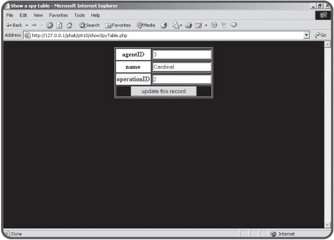Click the vertical scrollbar up arrow
Viewport: 334px width, 240px height.
327,44
